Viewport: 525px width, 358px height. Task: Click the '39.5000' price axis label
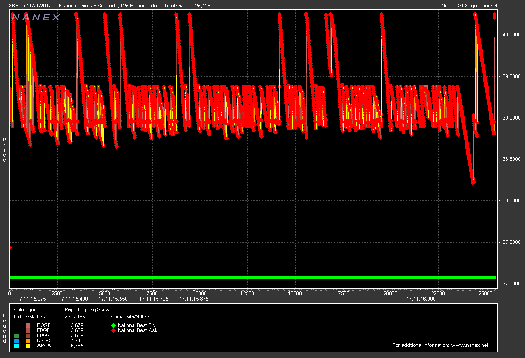pos(512,76)
